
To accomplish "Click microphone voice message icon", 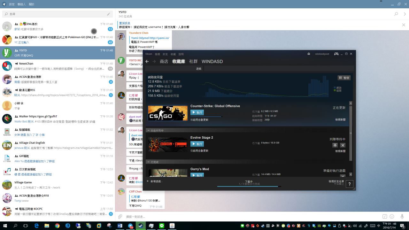I will click(402, 217).
